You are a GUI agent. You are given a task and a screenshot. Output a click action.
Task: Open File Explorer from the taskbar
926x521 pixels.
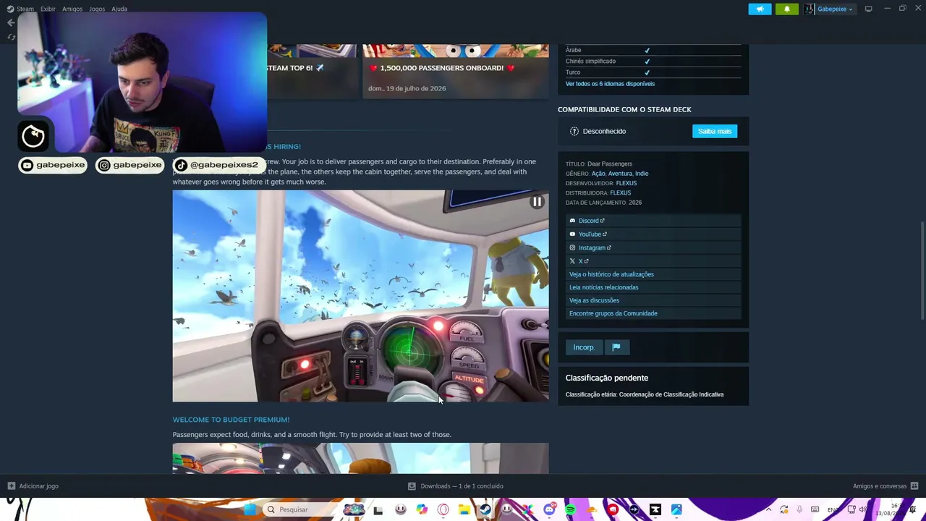[464, 509]
